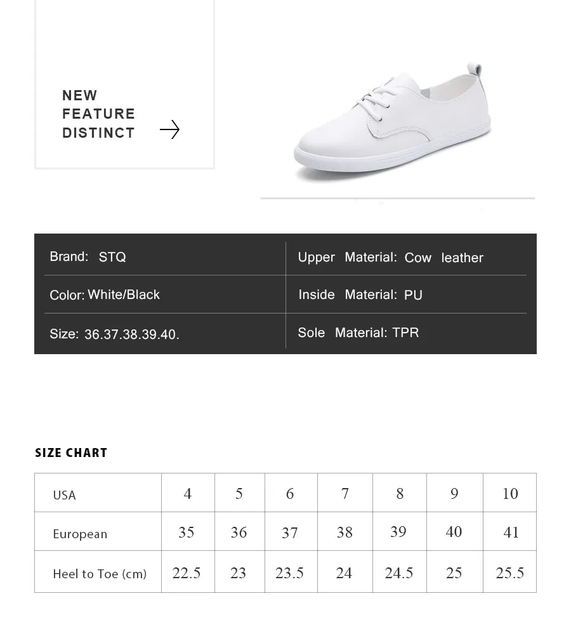Click the Inside Material: PU entry
The height and width of the screenshot is (622, 571).
360,294
